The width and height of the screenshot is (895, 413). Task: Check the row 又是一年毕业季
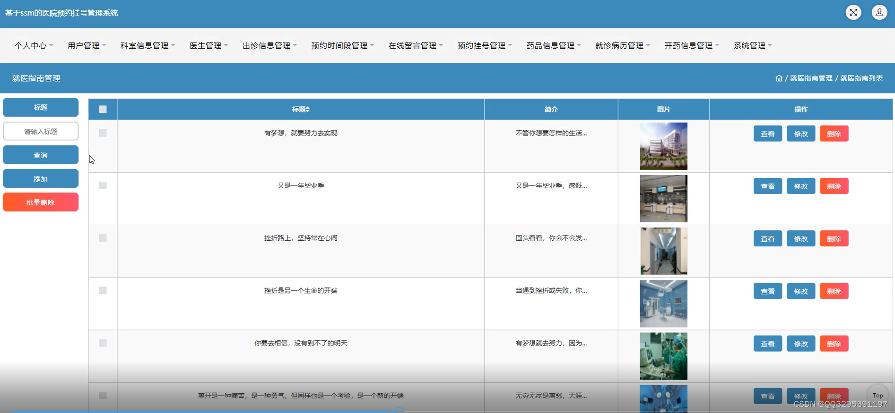point(103,185)
